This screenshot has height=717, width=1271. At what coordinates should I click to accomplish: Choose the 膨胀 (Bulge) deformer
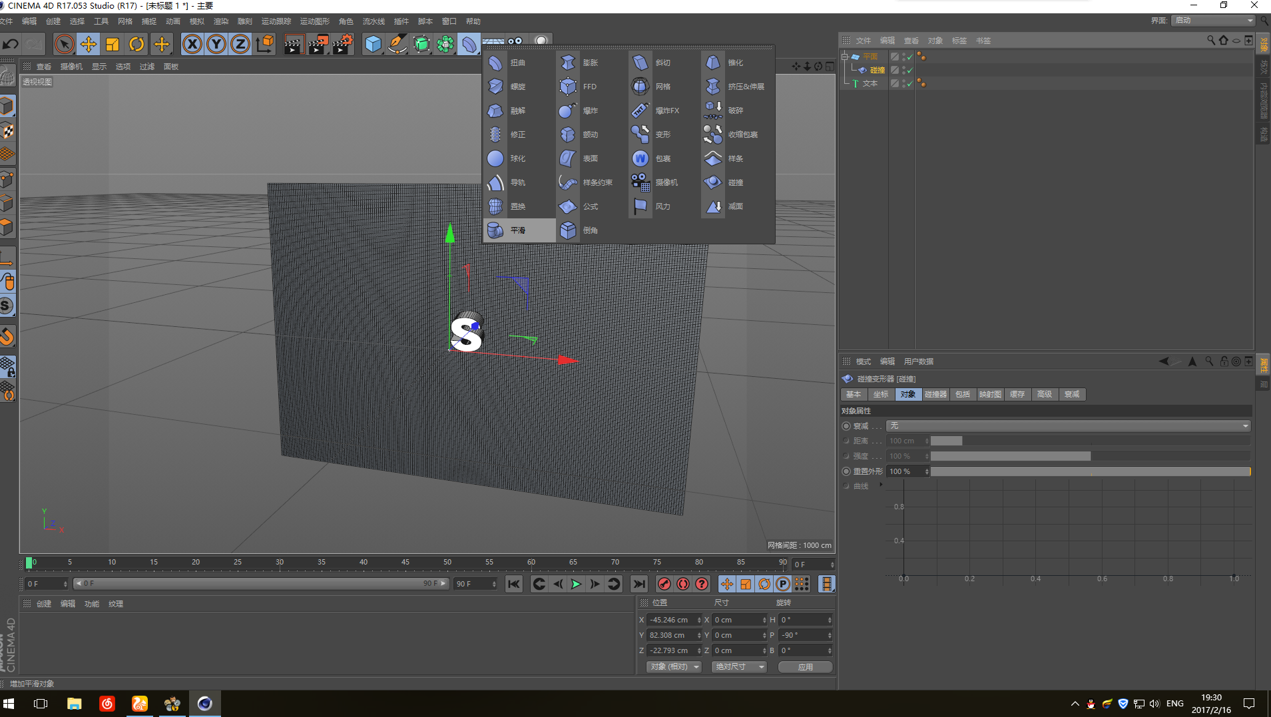pyautogui.click(x=568, y=63)
